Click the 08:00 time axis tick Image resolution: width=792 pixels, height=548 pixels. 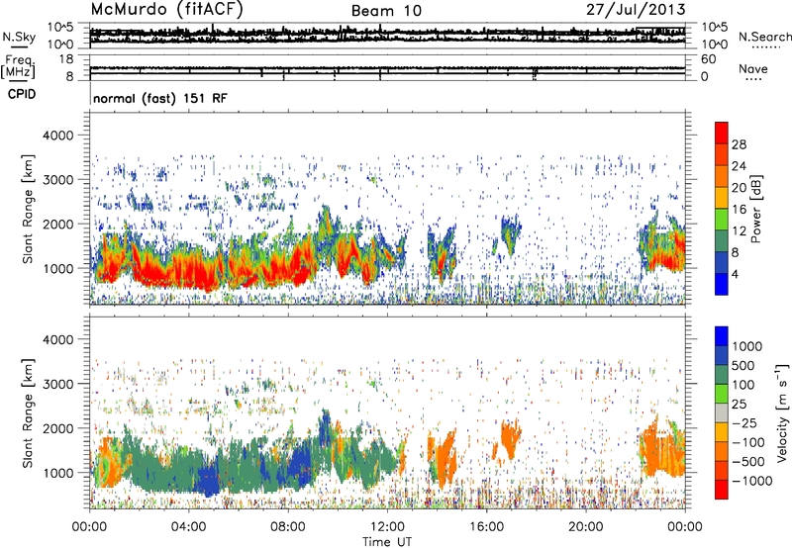click(288, 527)
